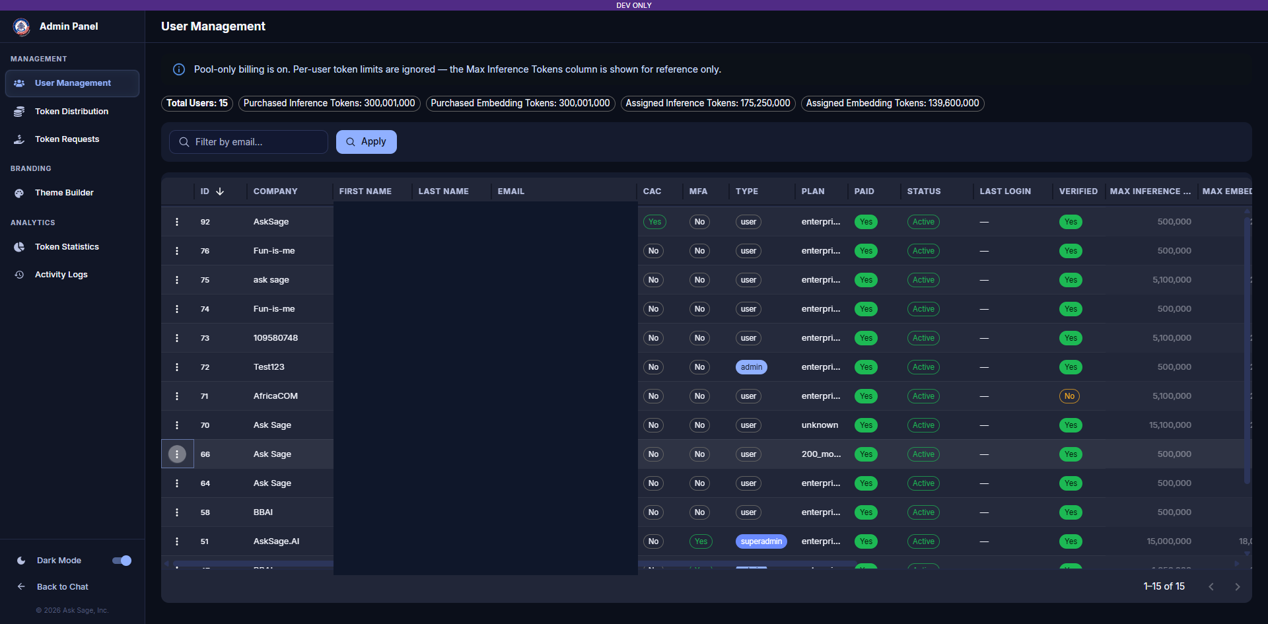Open row actions menu for user 51

177,541
